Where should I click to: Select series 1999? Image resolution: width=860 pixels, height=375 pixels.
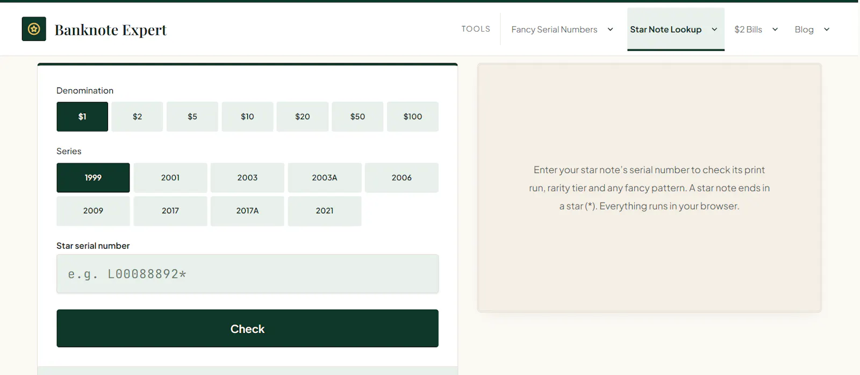(93, 178)
